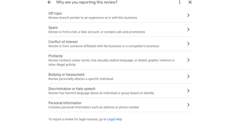The image size is (229, 122).
Task: Click the Profanity row chevron
Action: 188,60
